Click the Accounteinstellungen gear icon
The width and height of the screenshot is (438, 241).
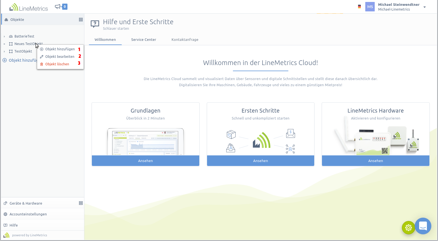click(x=5, y=214)
